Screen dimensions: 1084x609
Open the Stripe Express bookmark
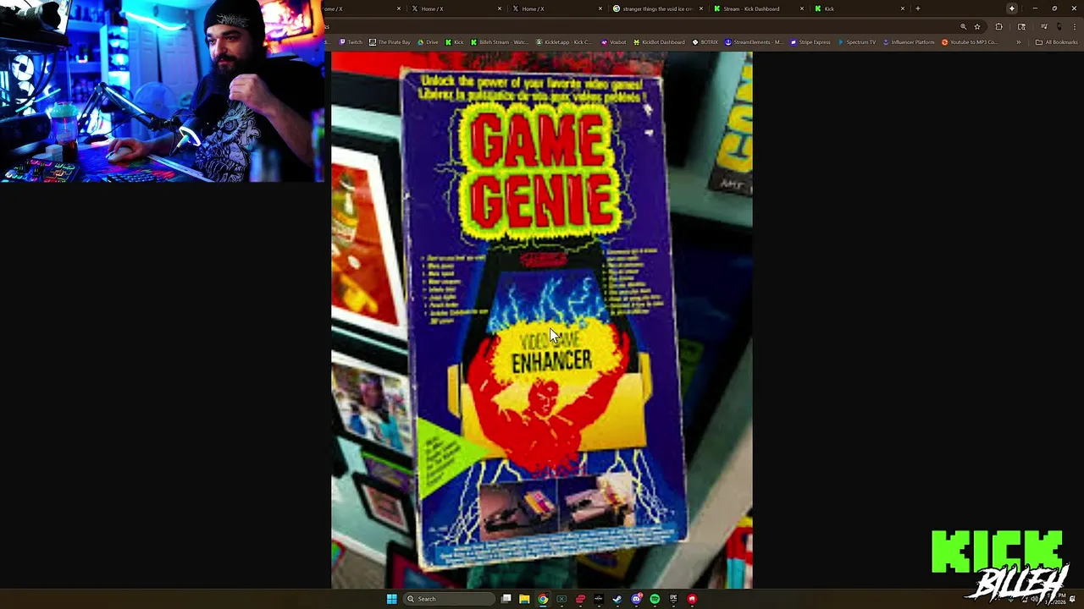[810, 42]
